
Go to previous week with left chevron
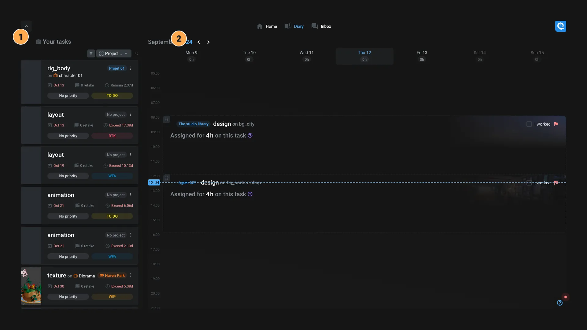[199, 42]
